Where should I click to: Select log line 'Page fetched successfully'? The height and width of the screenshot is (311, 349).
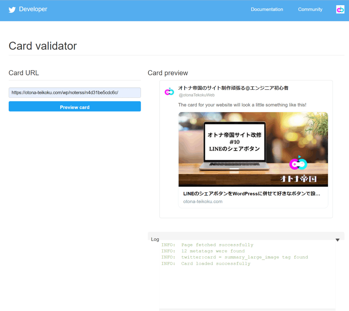tap(207, 245)
